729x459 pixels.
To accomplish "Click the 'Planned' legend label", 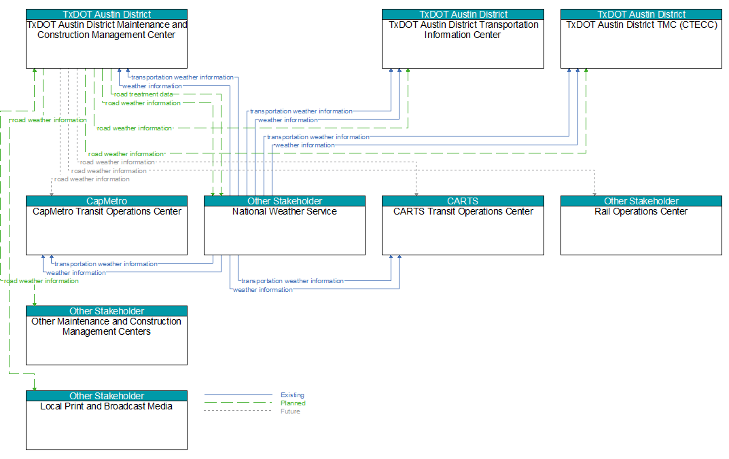I will point(293,403).
